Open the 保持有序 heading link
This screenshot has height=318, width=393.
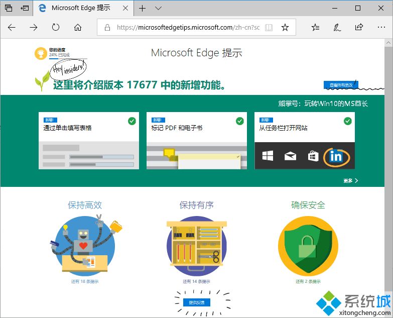click(x=197, y=205)
